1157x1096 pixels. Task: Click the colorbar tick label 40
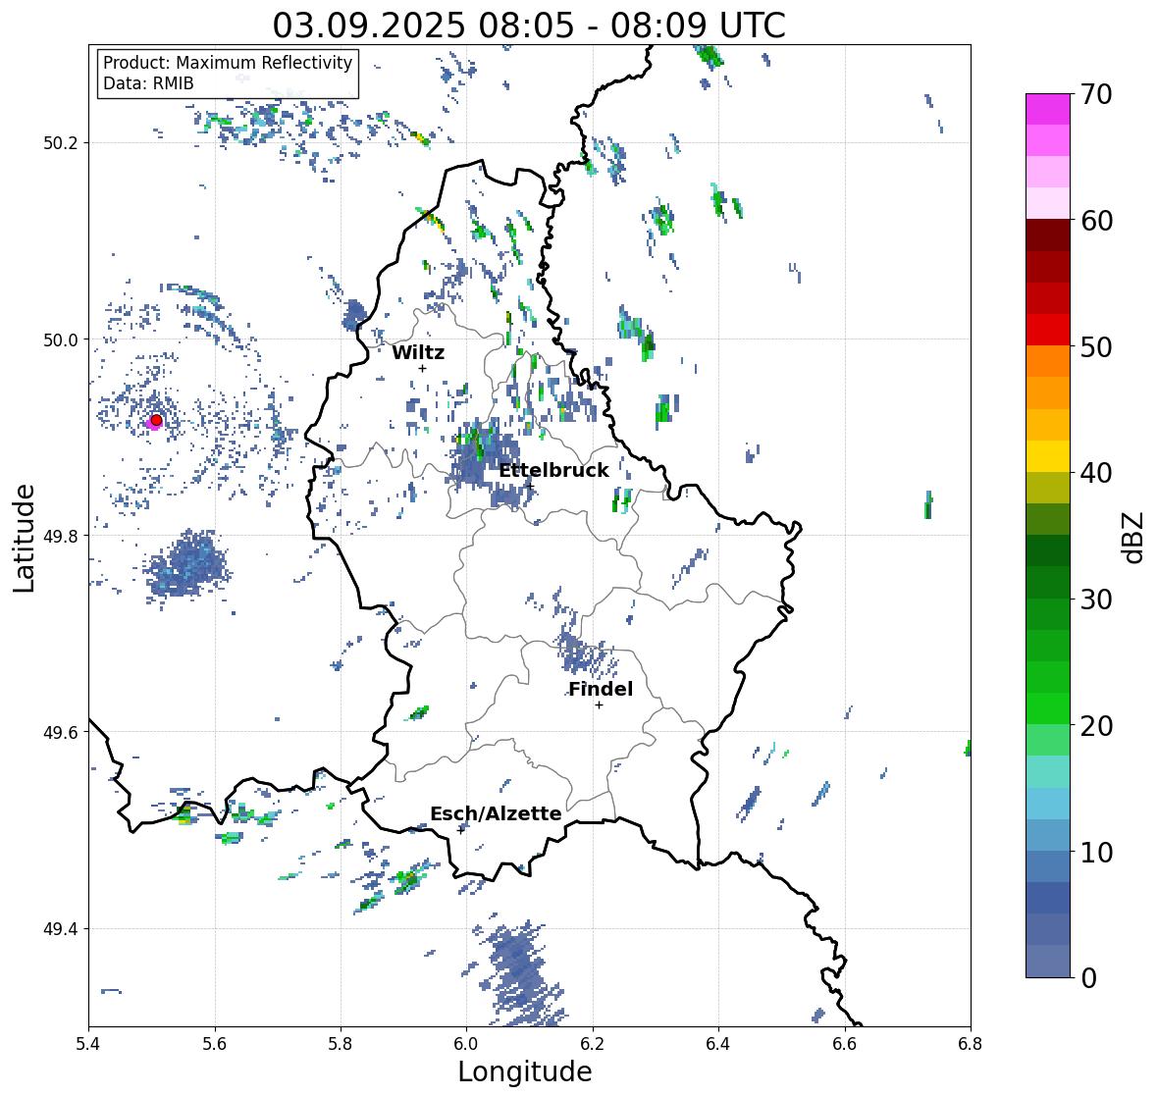tap(1096, 473)
